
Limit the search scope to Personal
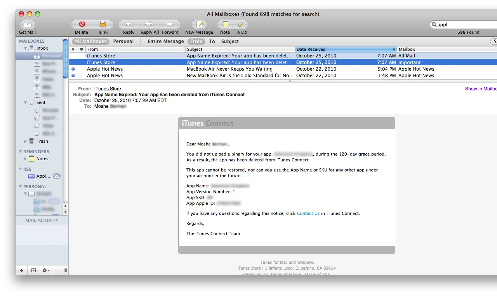coord(123,42)
